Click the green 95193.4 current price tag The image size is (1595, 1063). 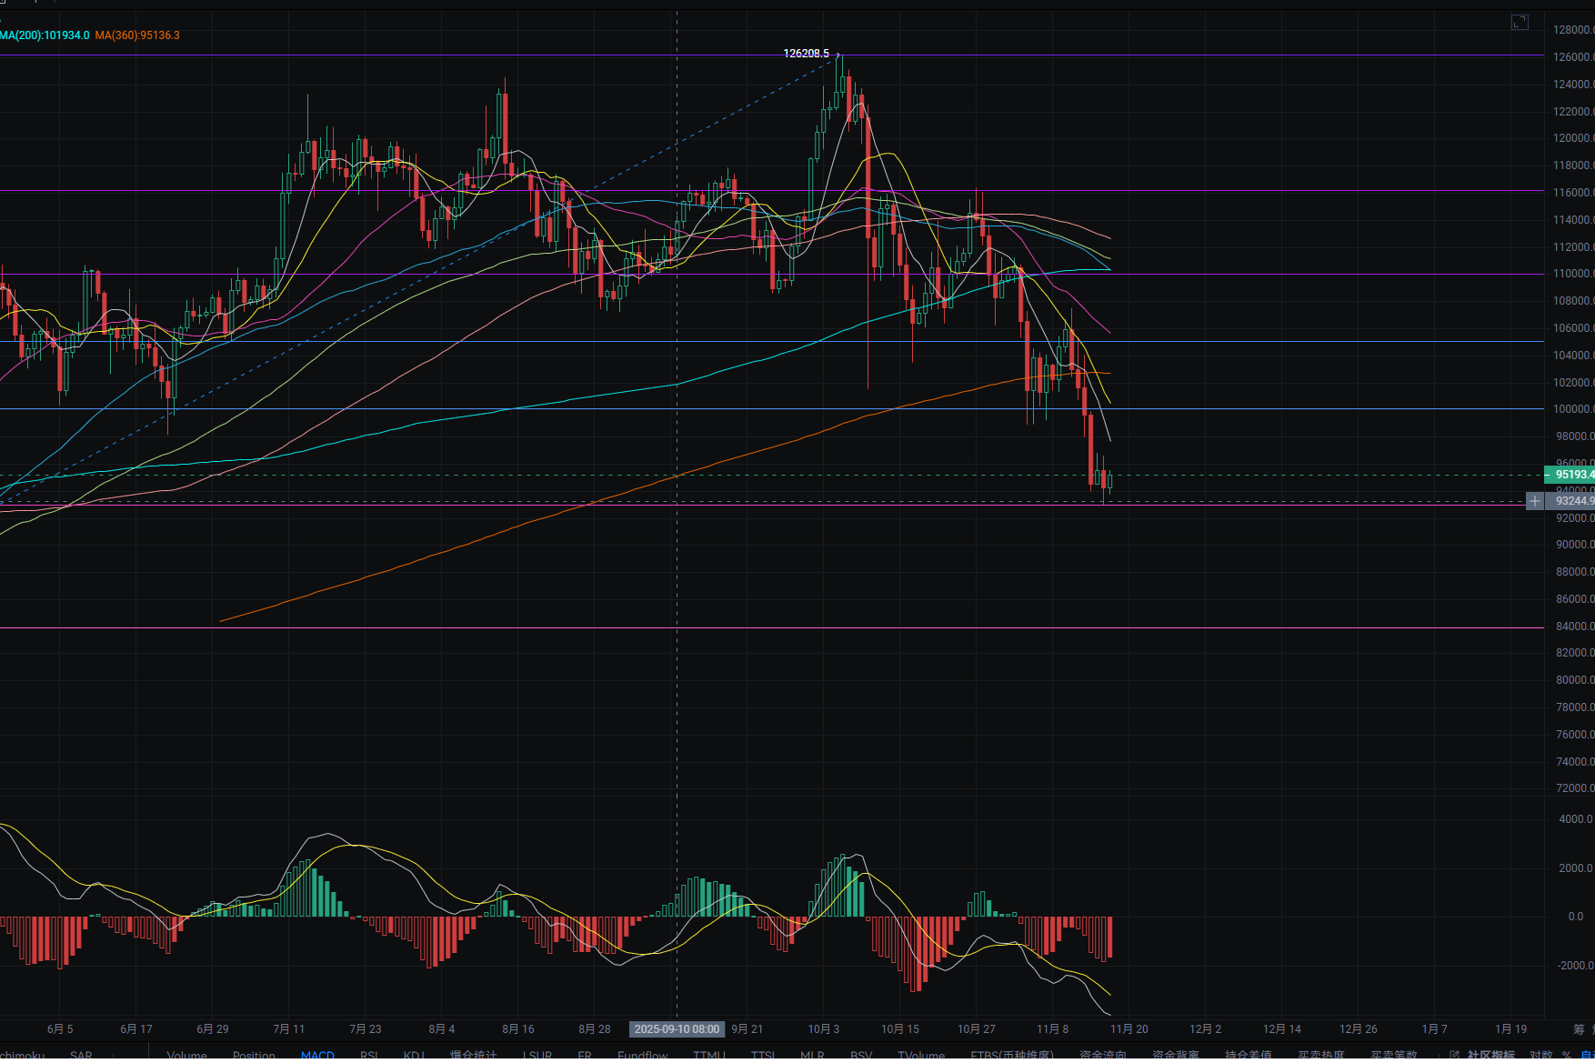1572,475
